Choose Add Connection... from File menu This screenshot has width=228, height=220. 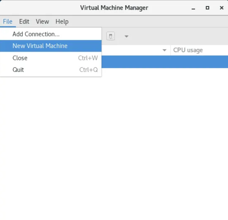(x=51, y=34)
